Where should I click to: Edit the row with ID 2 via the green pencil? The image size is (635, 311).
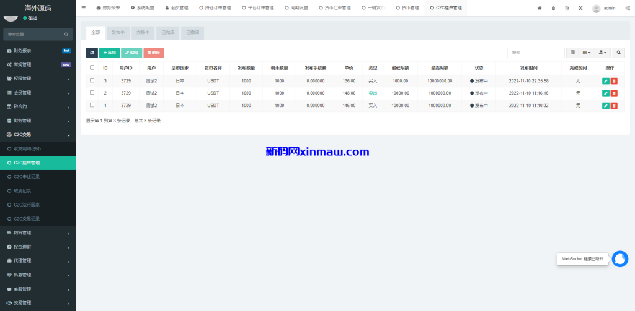(605, 93)
